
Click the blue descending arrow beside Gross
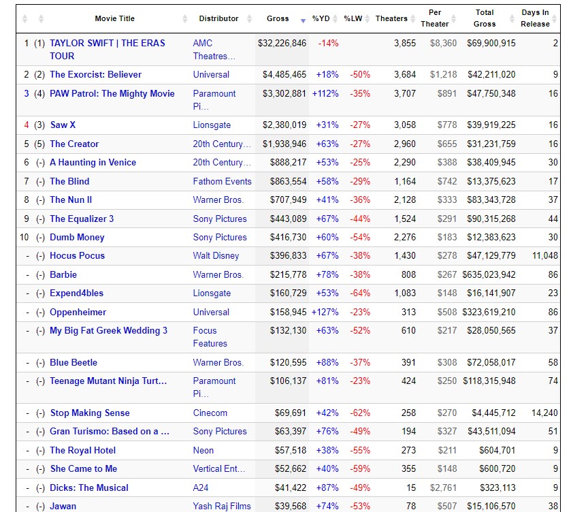click(x=303, y=20)
